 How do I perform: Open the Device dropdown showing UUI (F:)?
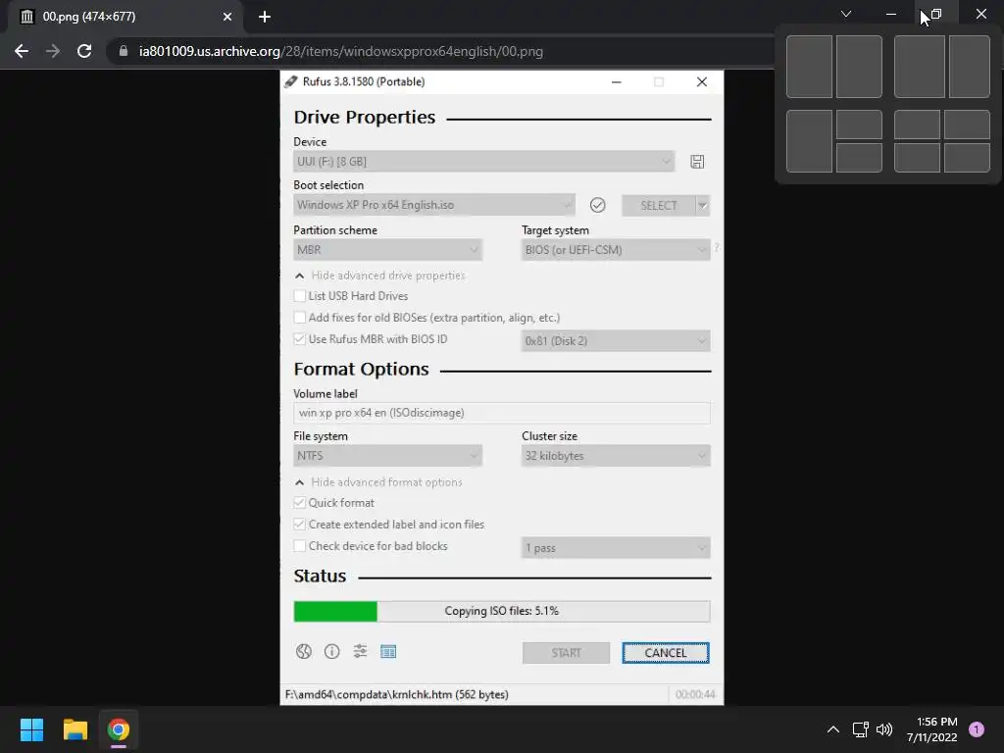pos(483,162)
